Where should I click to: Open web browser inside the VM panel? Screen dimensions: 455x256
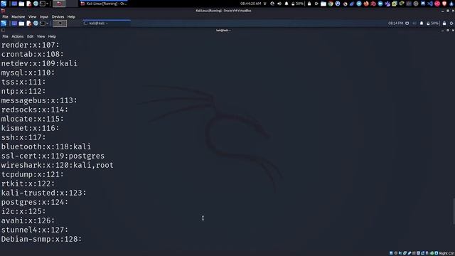36,23
